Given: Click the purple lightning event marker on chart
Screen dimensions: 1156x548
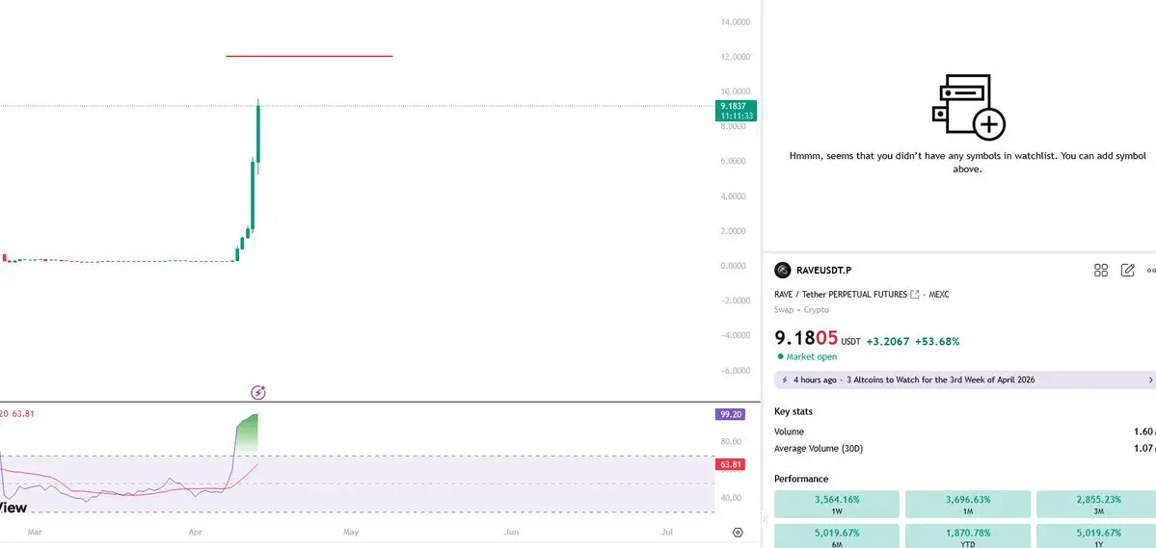Looking at the screenshot, I should click(x=258, y=392).
